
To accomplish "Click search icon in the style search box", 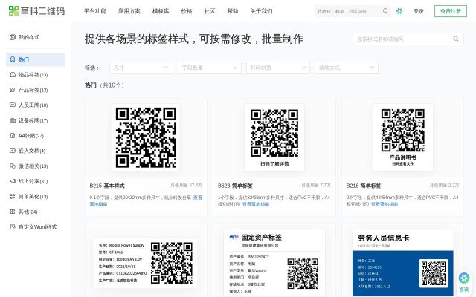I will click(x=457, y=39).
